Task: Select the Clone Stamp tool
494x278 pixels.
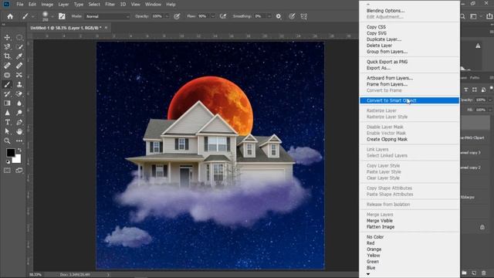Action: [x=19, y=84]
